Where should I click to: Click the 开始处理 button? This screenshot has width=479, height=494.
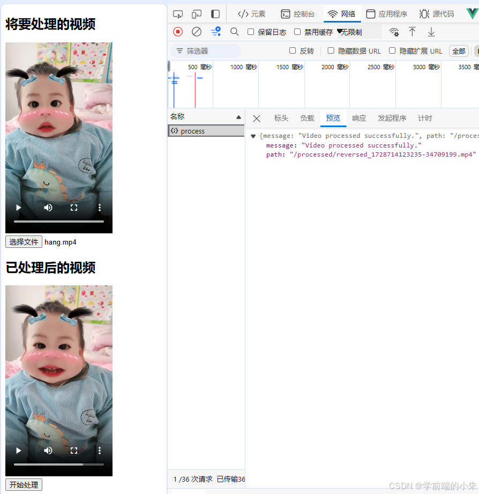click(x=24, y=484)
